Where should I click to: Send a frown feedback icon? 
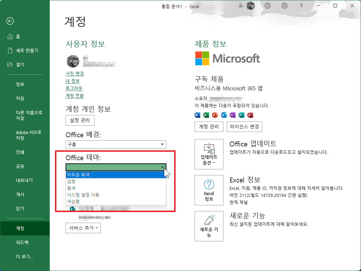click(x=284, y=6)
